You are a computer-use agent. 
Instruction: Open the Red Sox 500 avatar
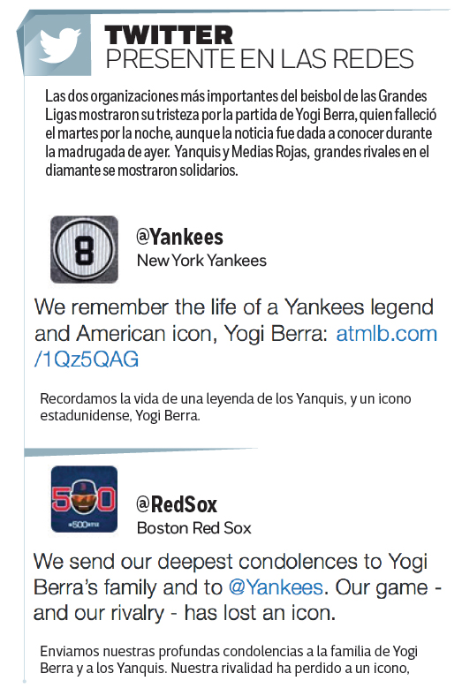84,499
